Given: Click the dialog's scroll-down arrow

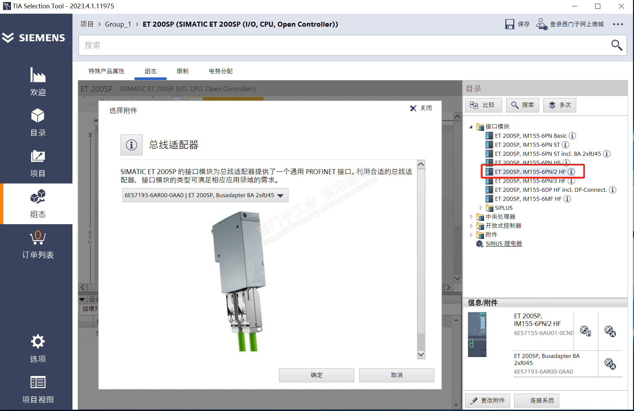Looking at the screenshot, I should tap(421, 355).
